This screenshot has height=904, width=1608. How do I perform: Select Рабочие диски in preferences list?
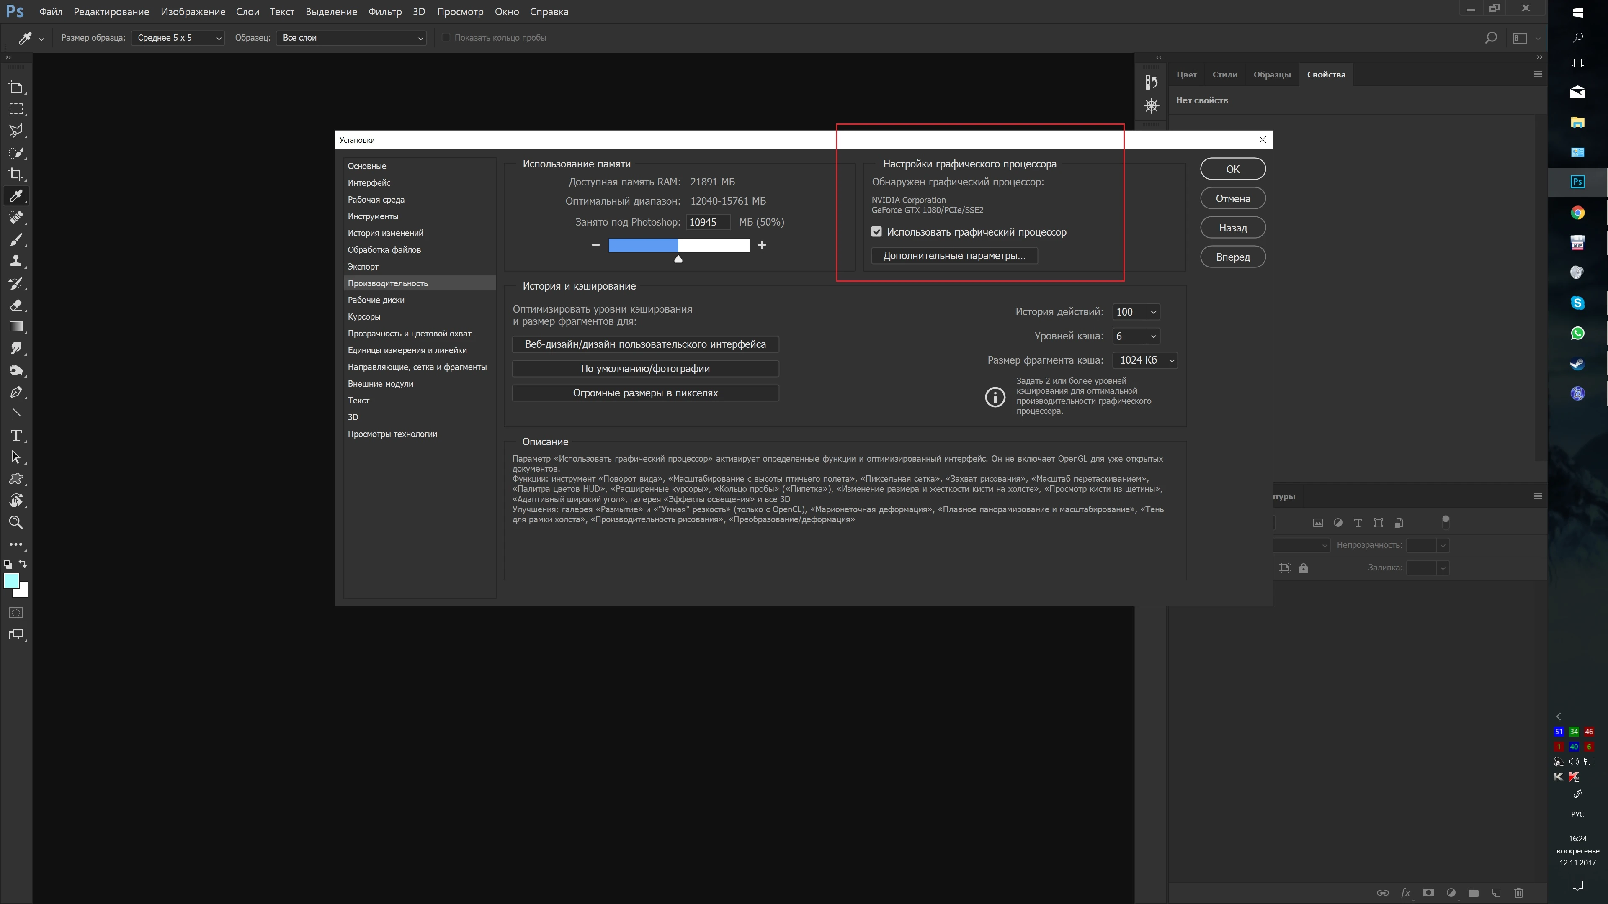pos(376,300)
